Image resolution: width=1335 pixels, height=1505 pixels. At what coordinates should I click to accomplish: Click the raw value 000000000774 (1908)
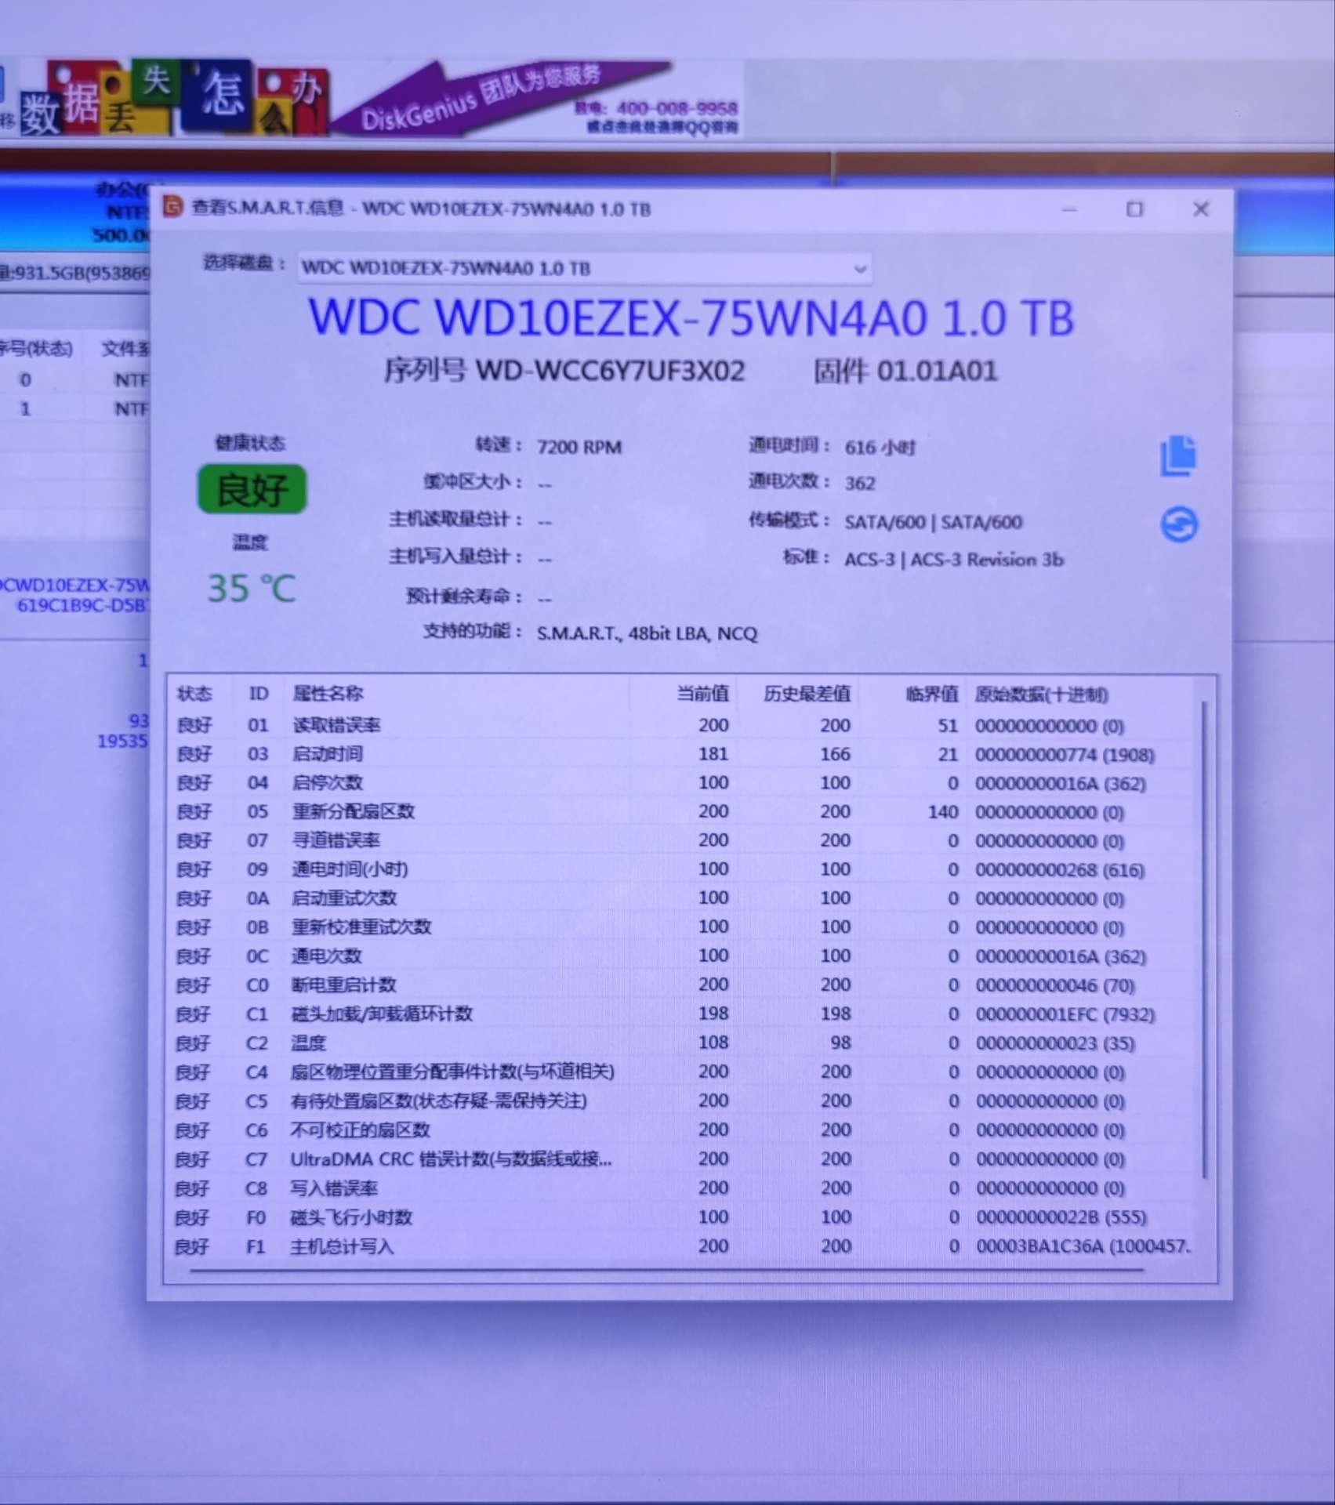[x=1065, y=755]
